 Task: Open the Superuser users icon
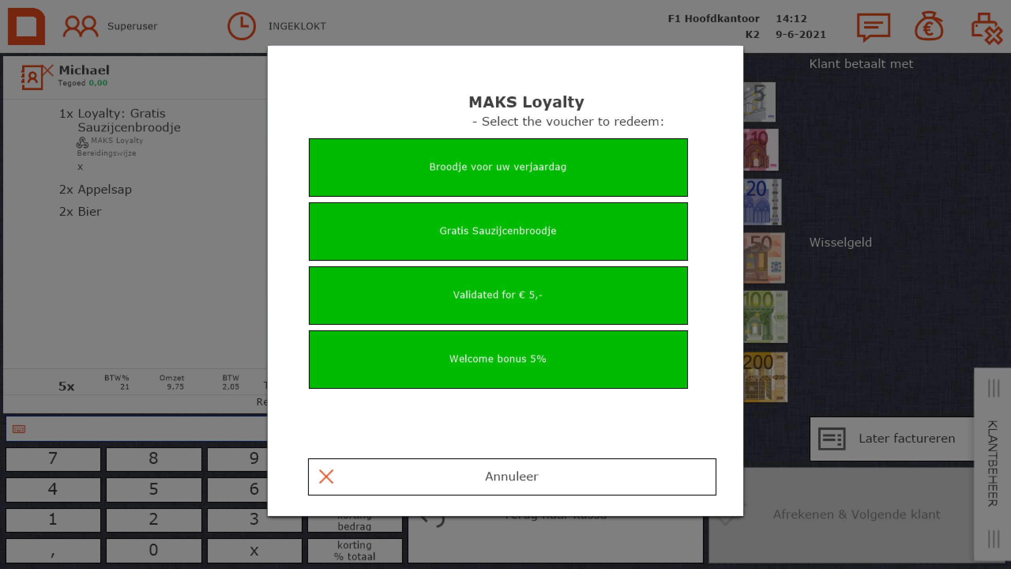pos(80,26)
